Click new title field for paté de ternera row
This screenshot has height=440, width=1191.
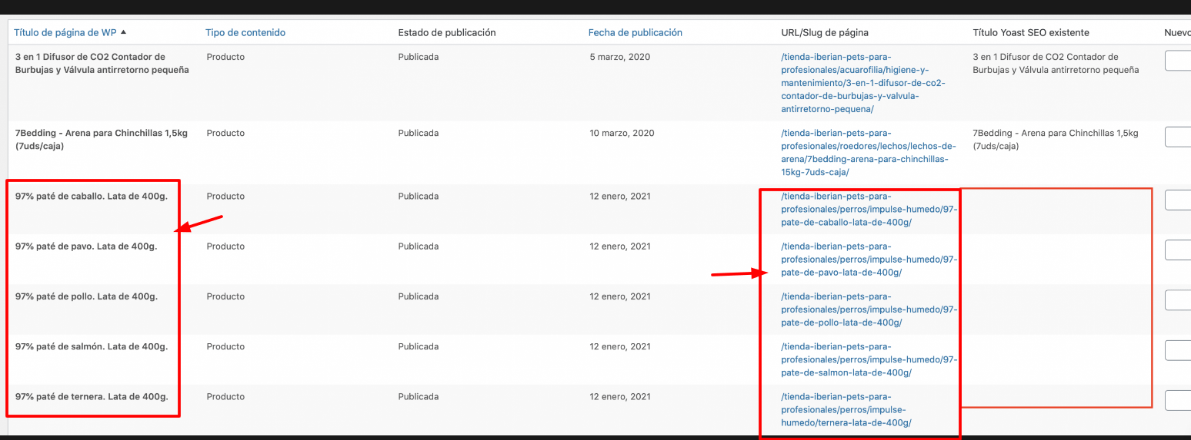point(1178,401)
